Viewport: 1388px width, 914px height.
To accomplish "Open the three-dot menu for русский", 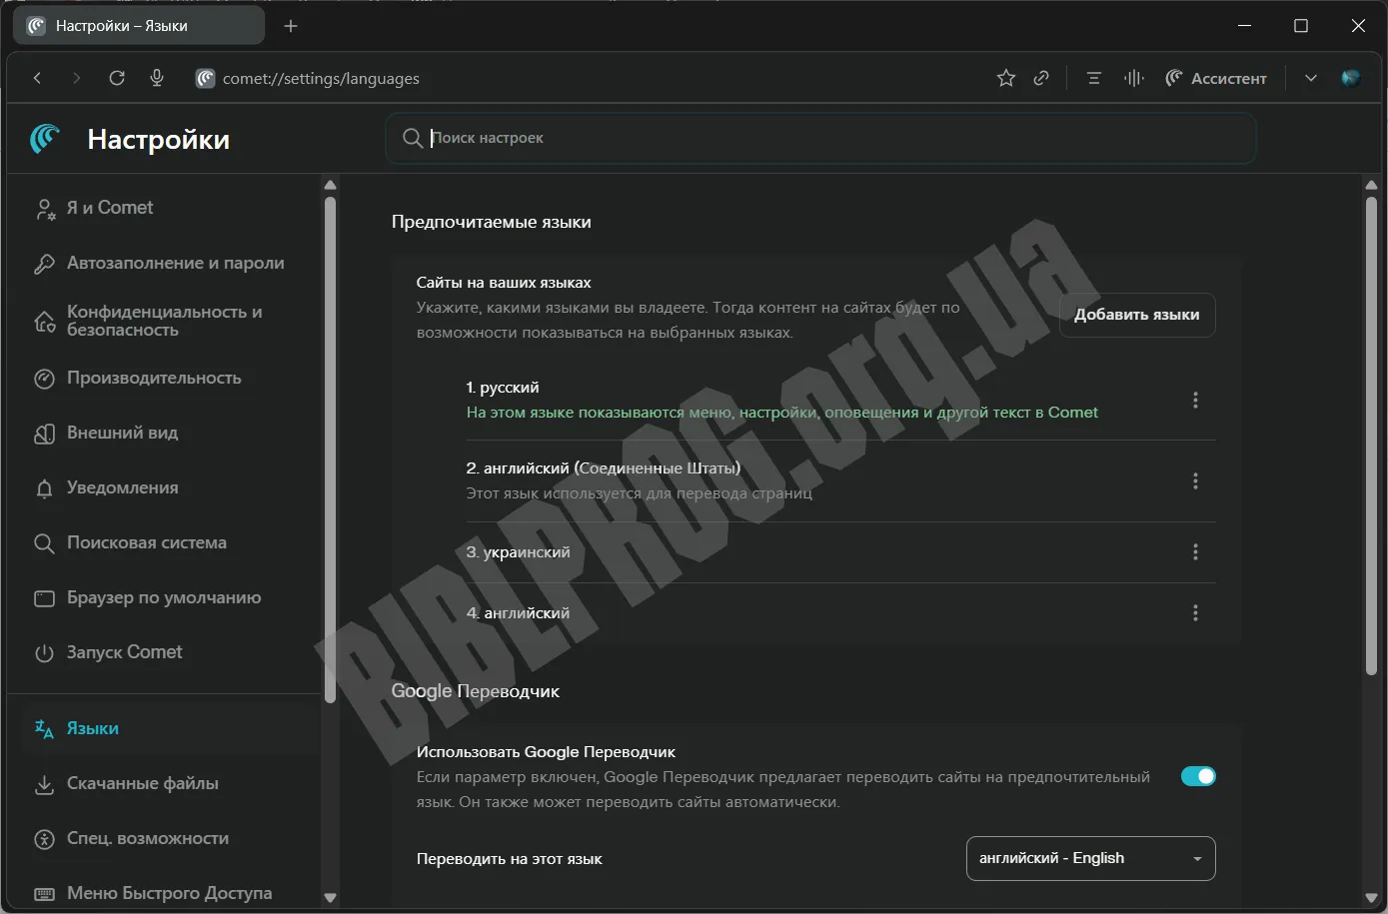I will (x=1195, y=401).
